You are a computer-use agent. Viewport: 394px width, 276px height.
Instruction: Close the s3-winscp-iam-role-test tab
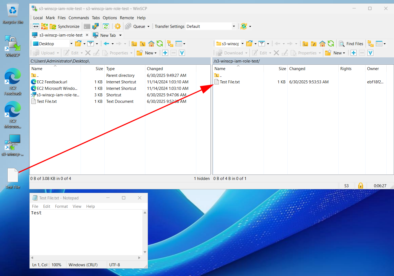(x=87, y=35)
